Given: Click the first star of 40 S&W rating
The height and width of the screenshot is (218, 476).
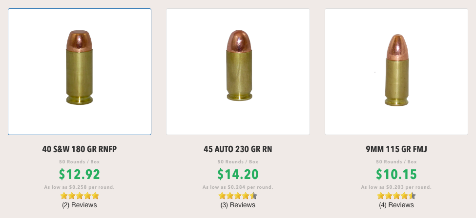Looking at the screenshot, I should 64,196.
